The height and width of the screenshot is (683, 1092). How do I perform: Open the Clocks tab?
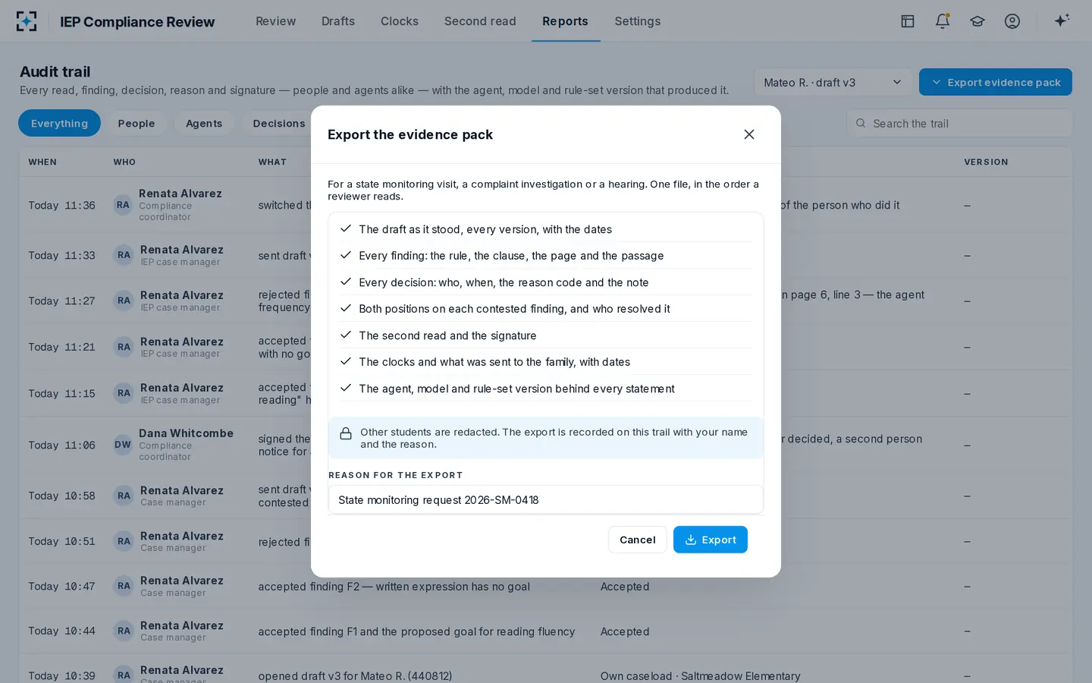[400, 21]
